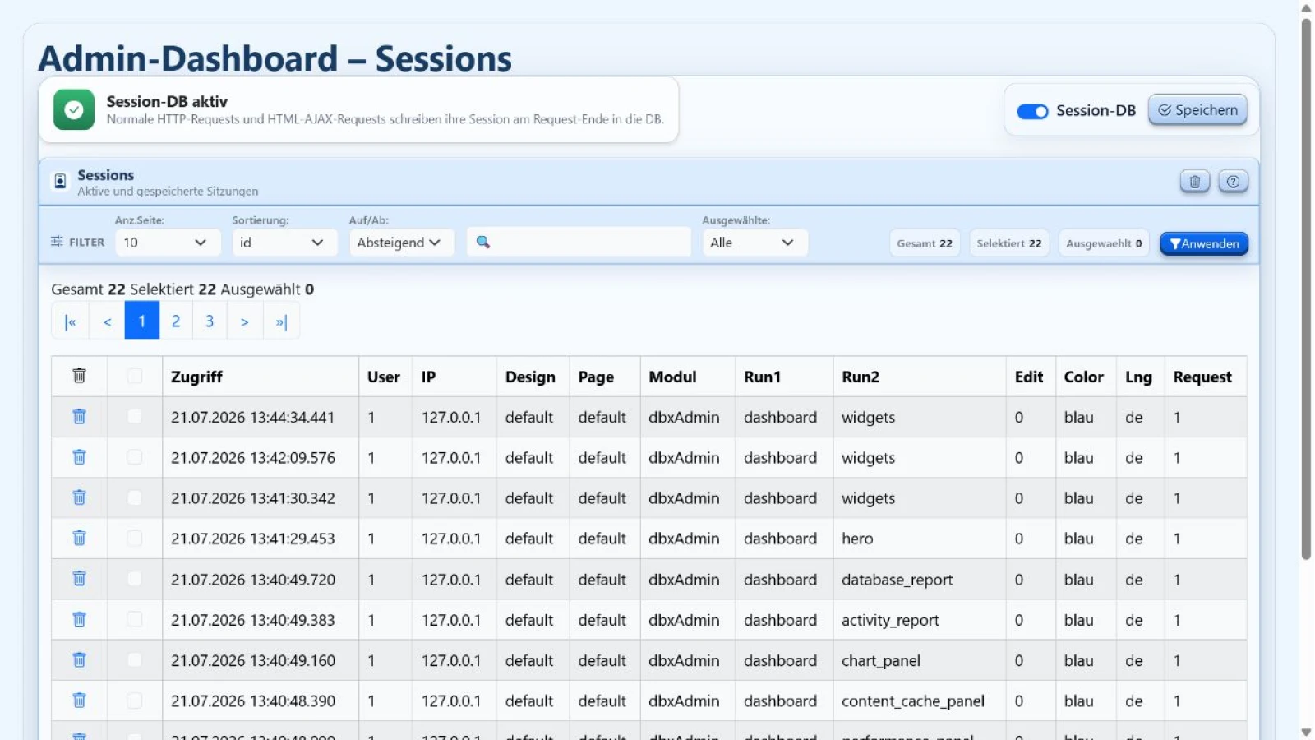1315x740 pixels.
Task: Tick the select-all checkbox in table header
Action: coord(135,376)
